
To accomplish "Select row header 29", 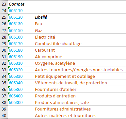I will [4, 43].
